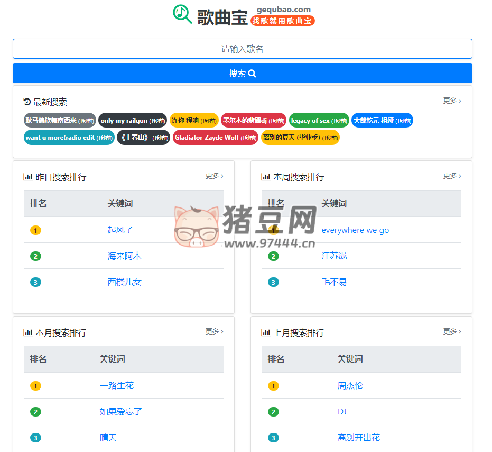
Task: Expand 更多 for 上月搜索排行
Action: coord(451,332)
